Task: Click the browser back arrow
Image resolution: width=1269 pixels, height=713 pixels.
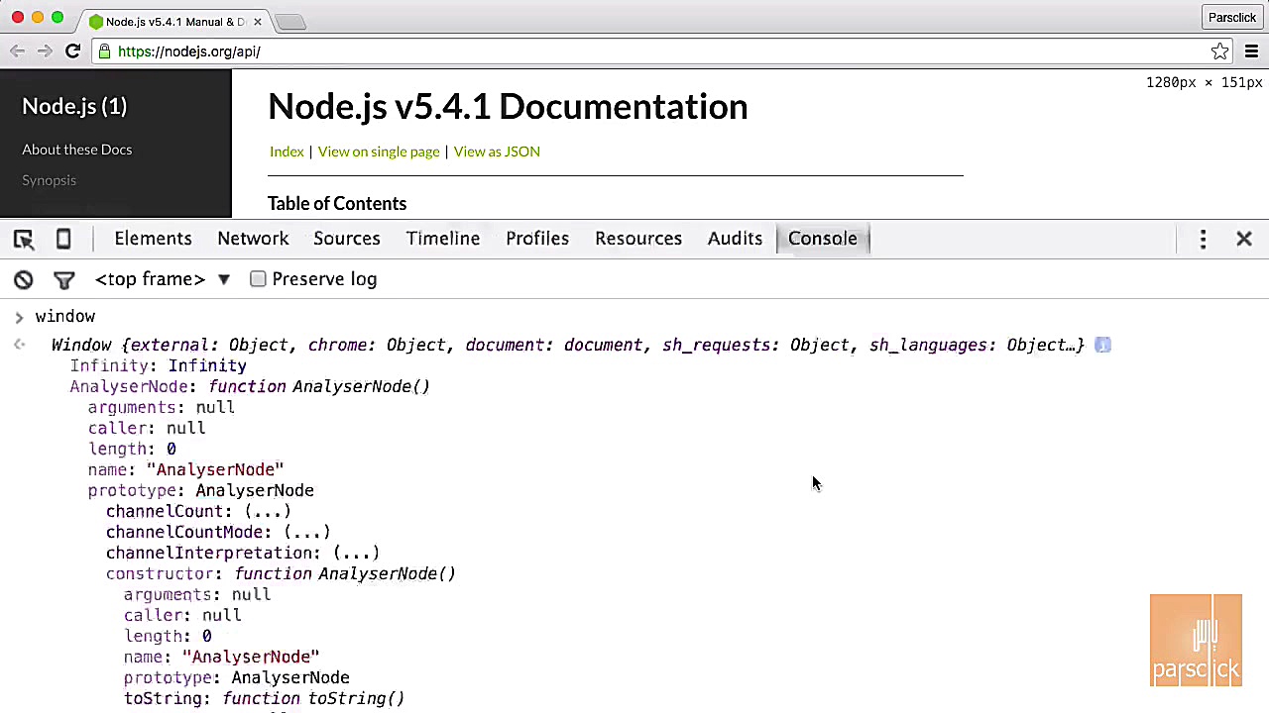Action: point(18,51)
